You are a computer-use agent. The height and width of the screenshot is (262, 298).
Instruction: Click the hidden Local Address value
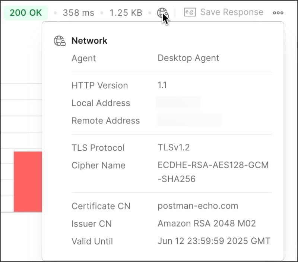coord(178,102)
